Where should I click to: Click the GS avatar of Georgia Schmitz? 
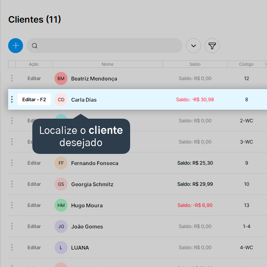coord(61,184)
